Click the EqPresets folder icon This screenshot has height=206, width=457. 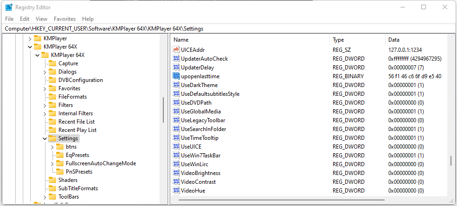(x=60, y=155)
